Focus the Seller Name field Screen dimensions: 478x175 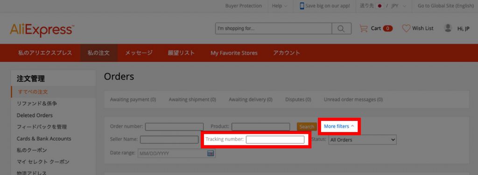tap(169, 140)
